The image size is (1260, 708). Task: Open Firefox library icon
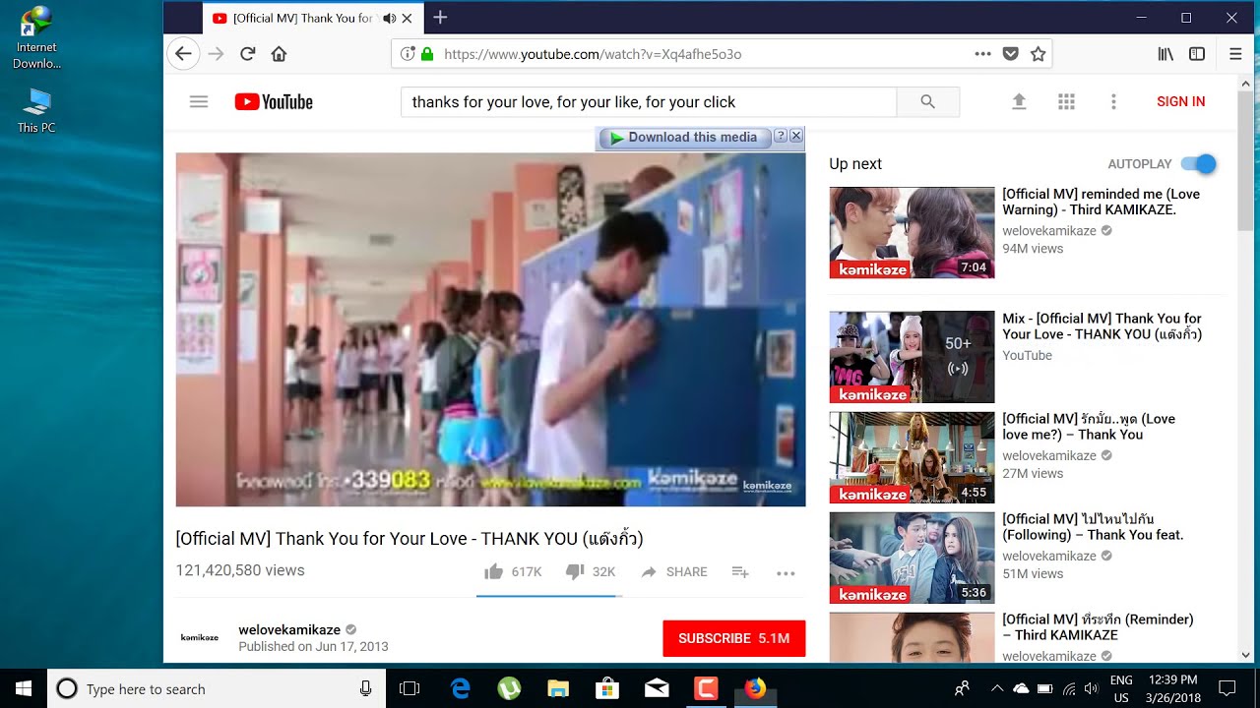[1165, 54]
